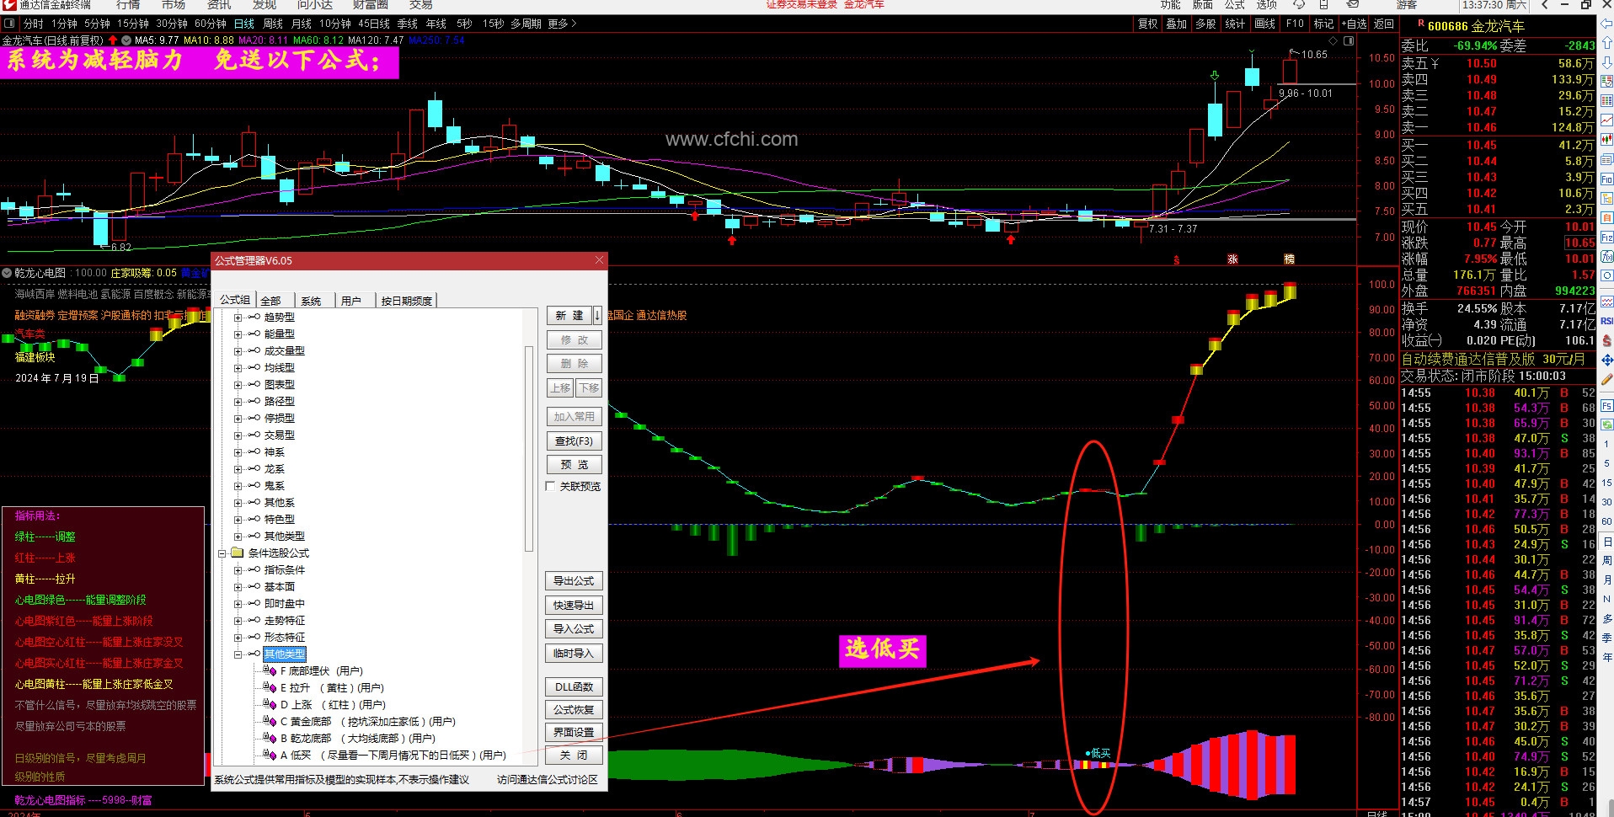Viewport: 1614px width, 817px height.
Task: Click the 临时导入 button
Action: click(x=575, y=654)
